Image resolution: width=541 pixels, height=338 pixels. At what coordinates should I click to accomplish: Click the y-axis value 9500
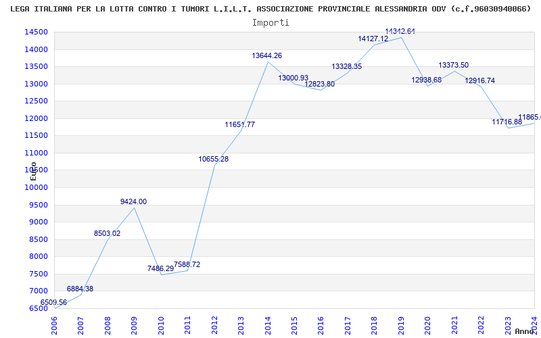pos(38,205)
